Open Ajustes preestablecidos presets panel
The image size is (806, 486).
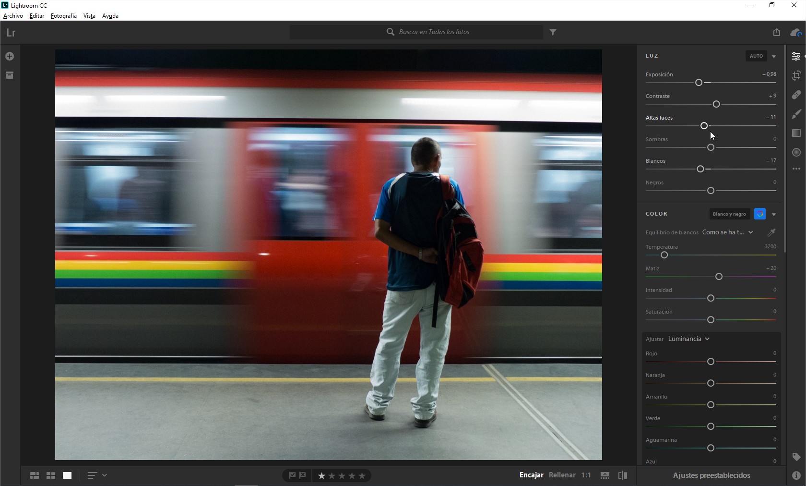click(711, 475)
